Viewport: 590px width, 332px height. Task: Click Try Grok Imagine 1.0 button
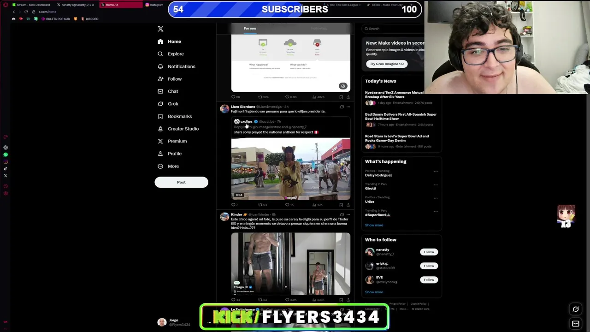click(387, 64)
